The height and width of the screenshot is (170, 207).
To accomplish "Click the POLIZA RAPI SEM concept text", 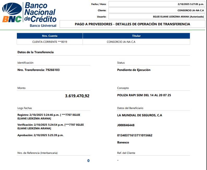I will coord(144,95).
